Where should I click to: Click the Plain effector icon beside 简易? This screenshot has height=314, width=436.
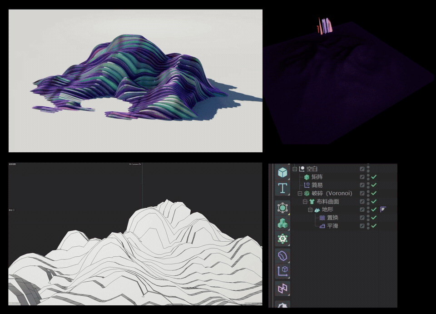point(307,185)
